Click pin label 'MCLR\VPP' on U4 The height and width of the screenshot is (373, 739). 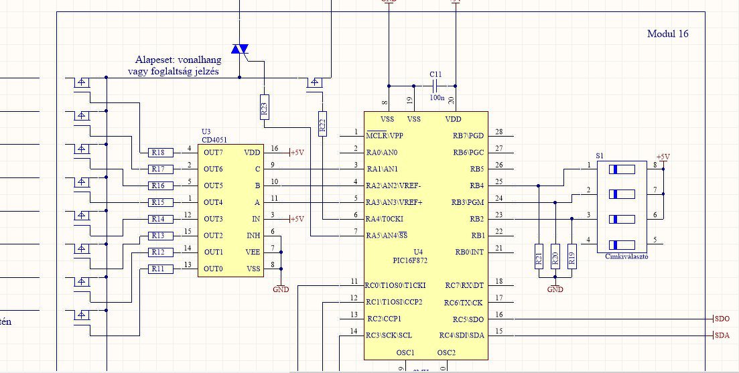(385, 136)
